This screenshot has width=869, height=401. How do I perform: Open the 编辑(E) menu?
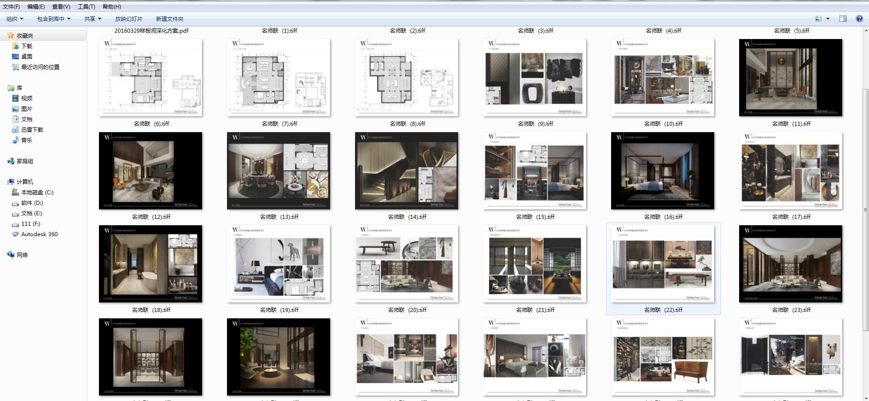[x=36, y=7]
